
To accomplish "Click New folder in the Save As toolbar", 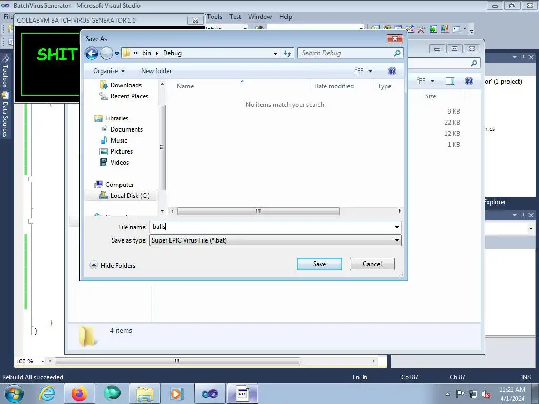I will click(156, 71).
